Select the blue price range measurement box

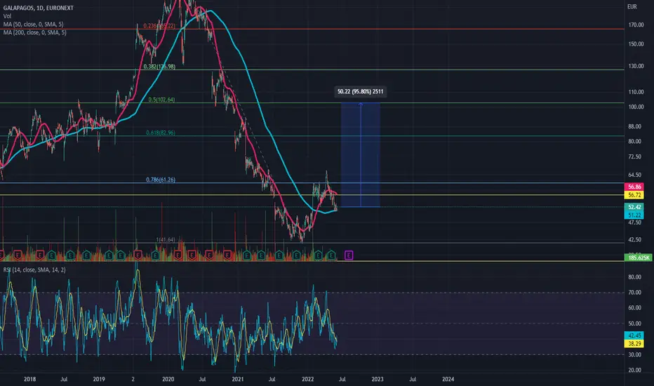point(361,155)
